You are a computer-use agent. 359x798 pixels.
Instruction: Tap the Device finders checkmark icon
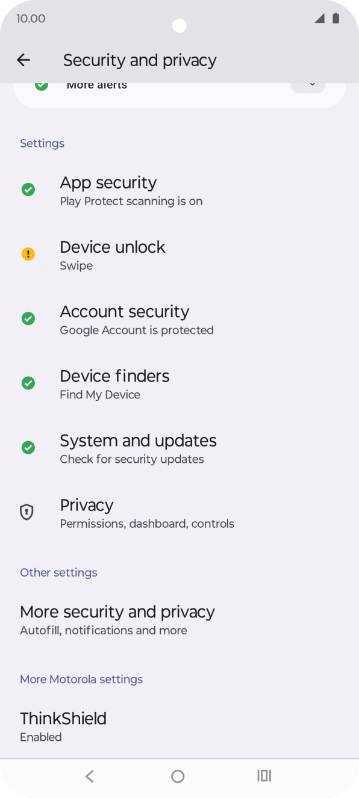[x=28, y=383]
